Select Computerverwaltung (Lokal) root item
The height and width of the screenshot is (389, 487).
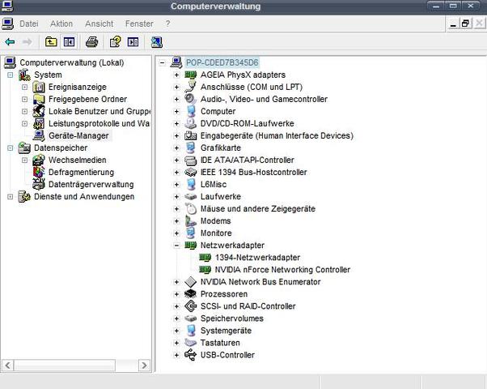(72, 62)
